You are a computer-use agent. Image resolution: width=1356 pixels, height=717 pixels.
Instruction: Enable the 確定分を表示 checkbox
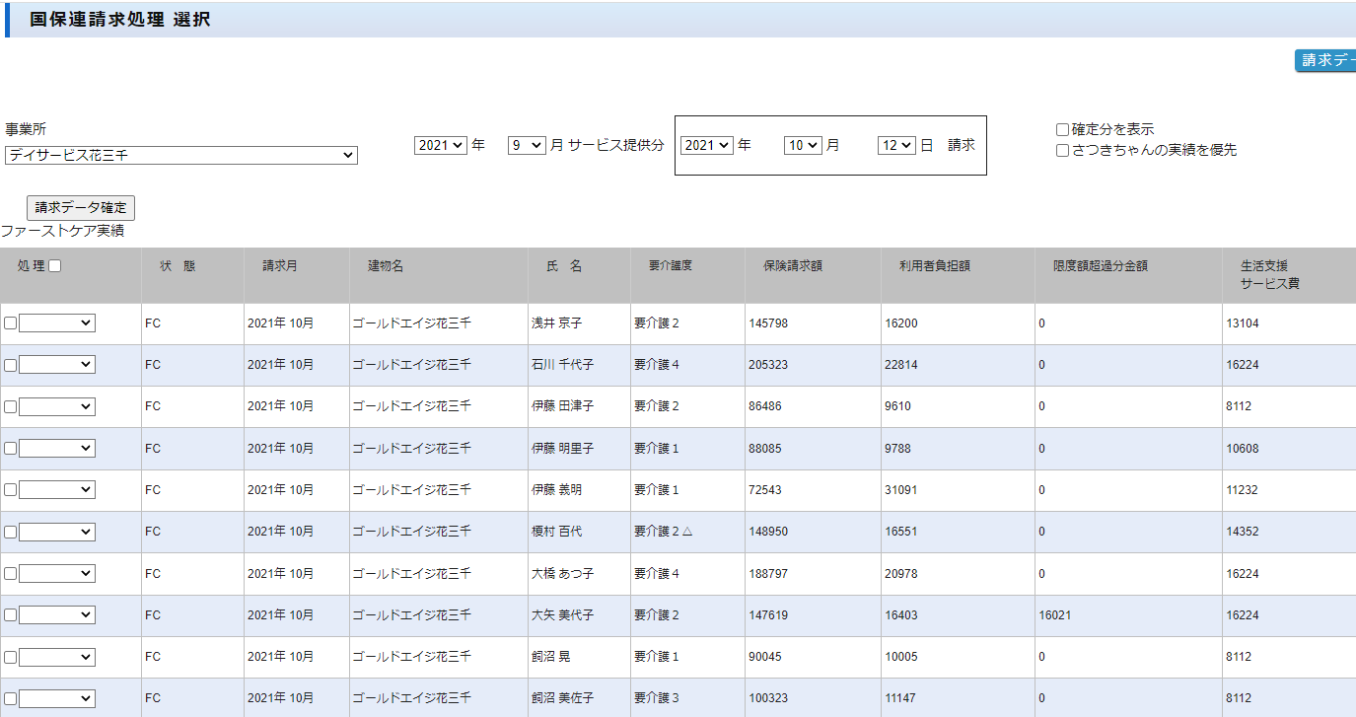click(x=1062, y=130)
